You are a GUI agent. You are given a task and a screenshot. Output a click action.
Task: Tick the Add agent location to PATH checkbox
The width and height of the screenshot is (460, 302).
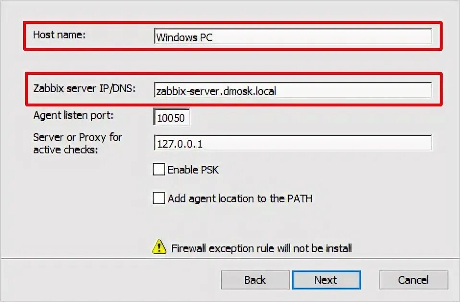pyautogui.click(x=159, y=198)
